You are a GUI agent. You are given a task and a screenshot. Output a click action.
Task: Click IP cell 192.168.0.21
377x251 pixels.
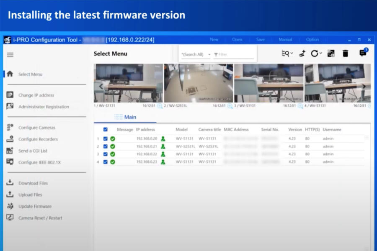tap(147, 146)
